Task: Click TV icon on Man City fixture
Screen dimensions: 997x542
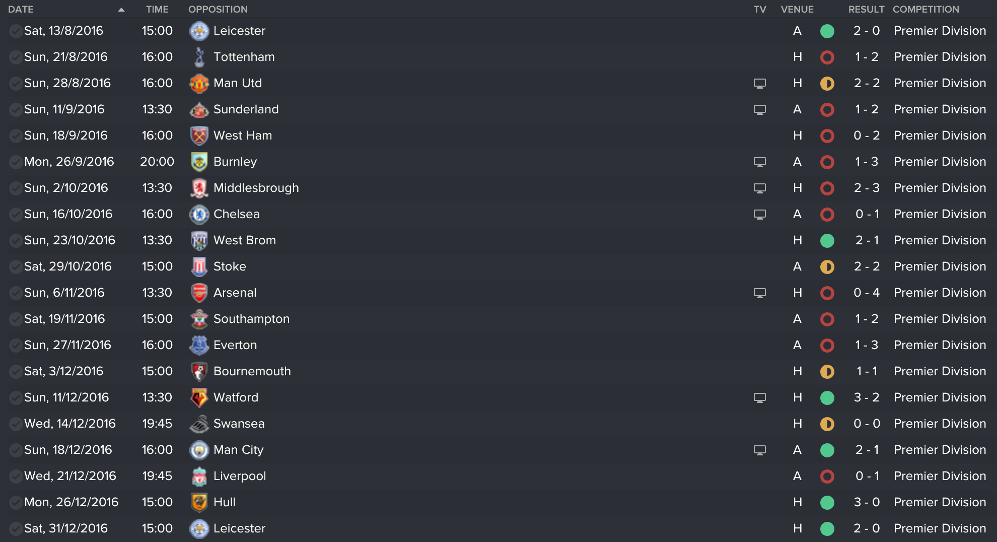Action: (x=759, y=450)
